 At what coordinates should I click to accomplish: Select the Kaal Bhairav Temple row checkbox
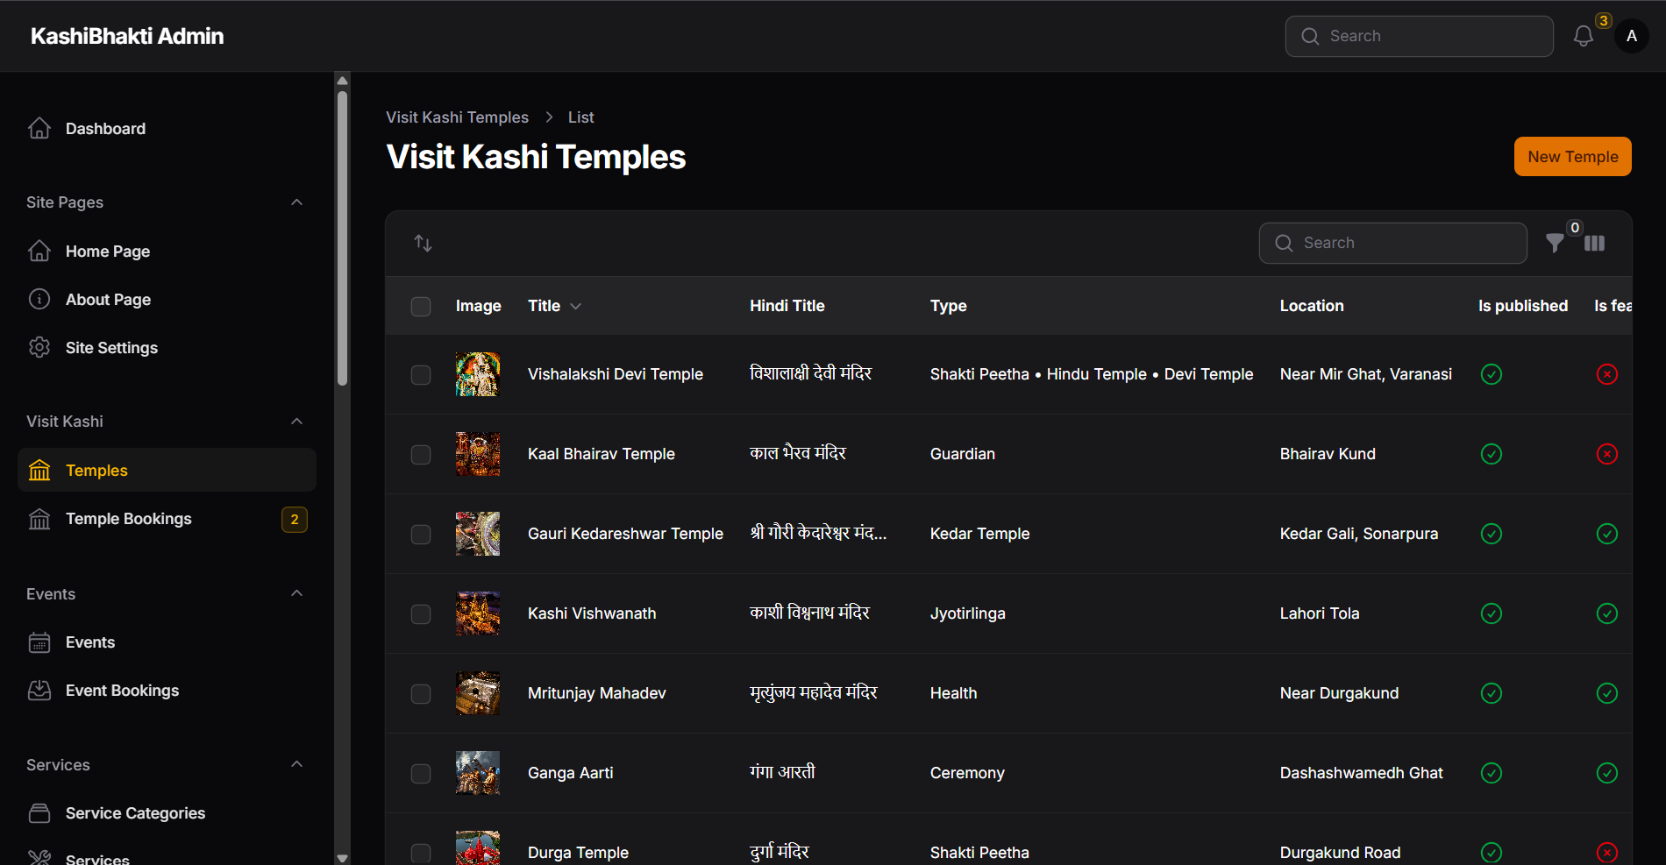[421, 454]
